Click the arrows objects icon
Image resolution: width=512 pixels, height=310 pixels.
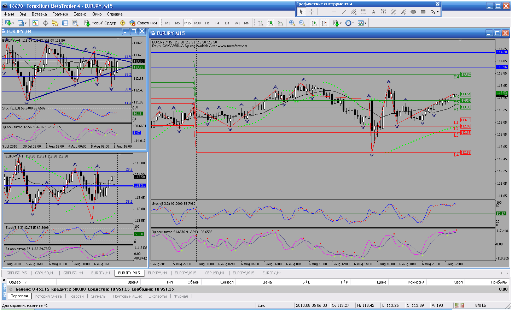pos(433,12)
